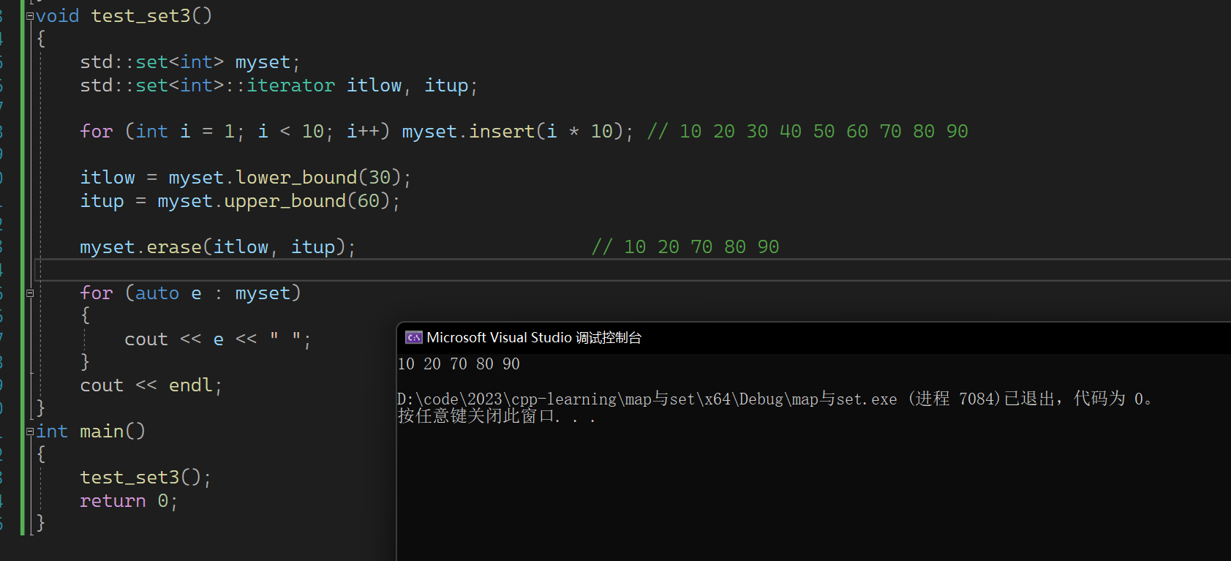Click the cout << endl statement

coord(151,385)
